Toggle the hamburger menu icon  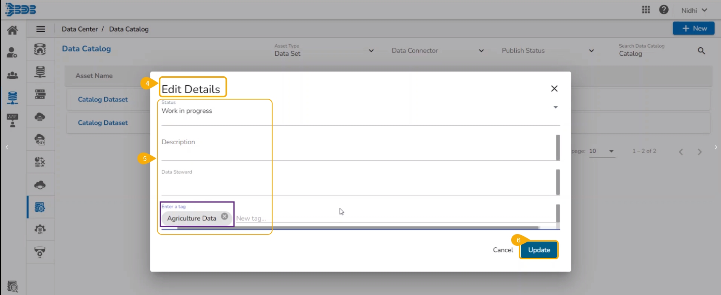(x=41, y=29)
